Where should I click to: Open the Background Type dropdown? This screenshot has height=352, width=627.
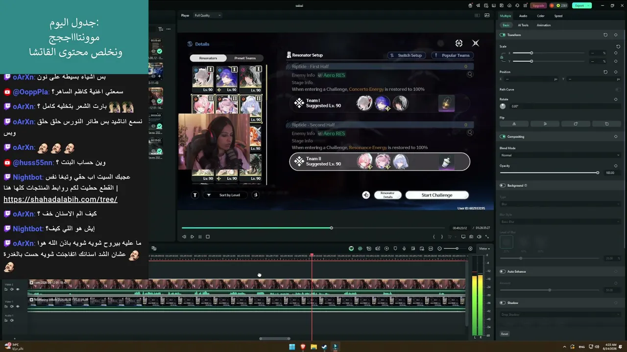[560, 204]
